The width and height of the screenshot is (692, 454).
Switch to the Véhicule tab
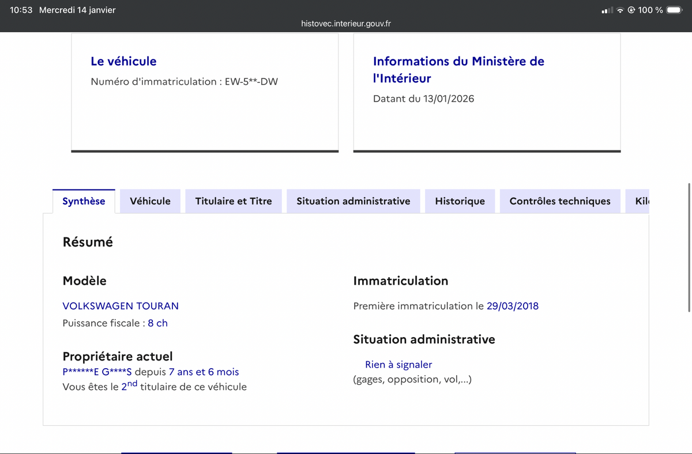click(x=150, y=201)
